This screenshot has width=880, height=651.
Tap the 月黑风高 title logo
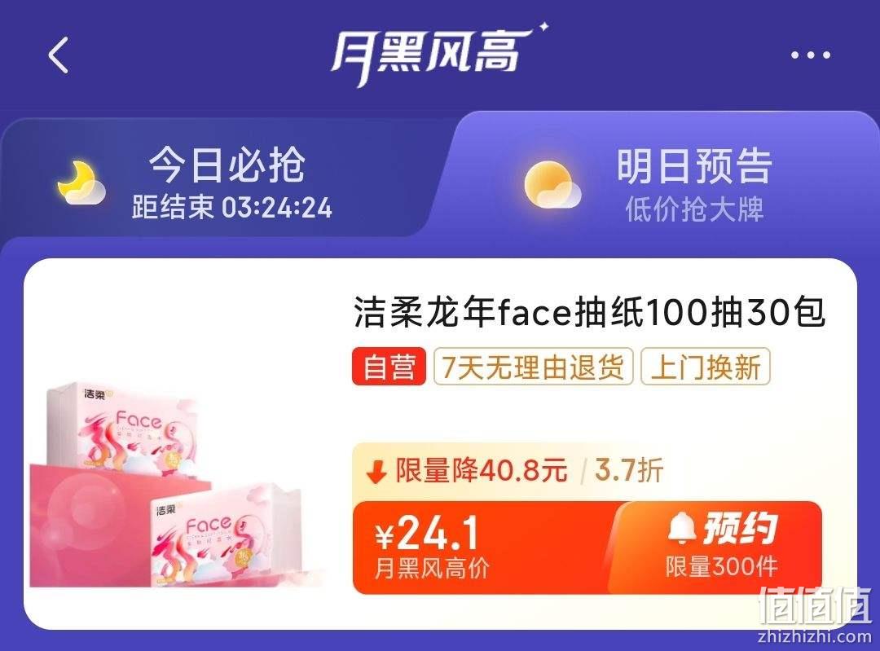pyautogui.click(x=439, y=54)
